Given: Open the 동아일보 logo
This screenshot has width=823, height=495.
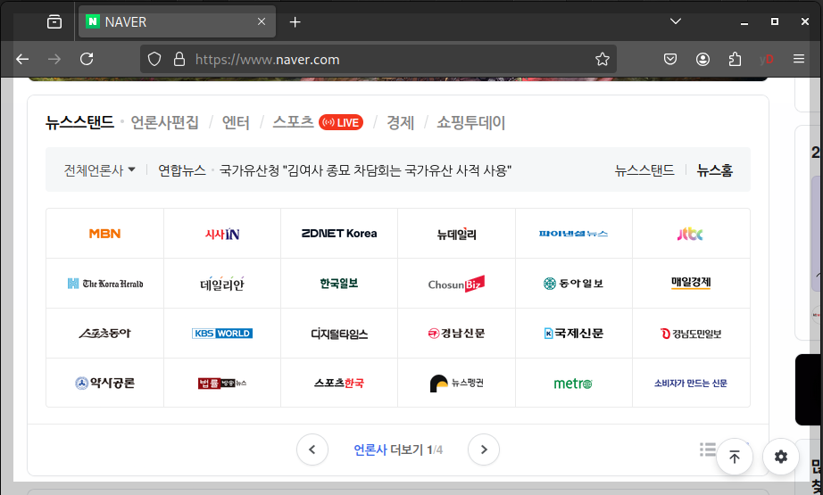Looking at the screenshot, I should coord(573,284).
